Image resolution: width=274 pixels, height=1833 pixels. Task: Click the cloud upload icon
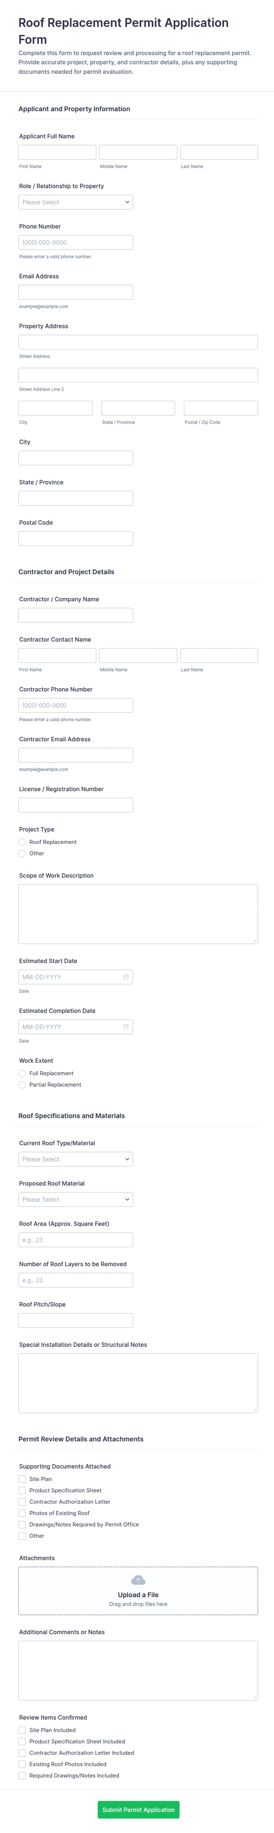click(x=138, y=1580)
